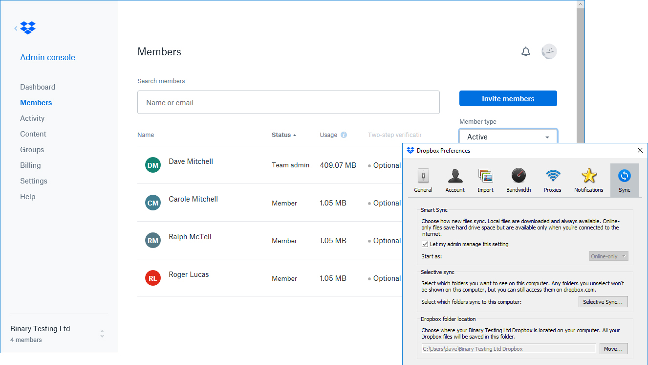
Task: Switch to the Billing section
Action: click(30, 165)
